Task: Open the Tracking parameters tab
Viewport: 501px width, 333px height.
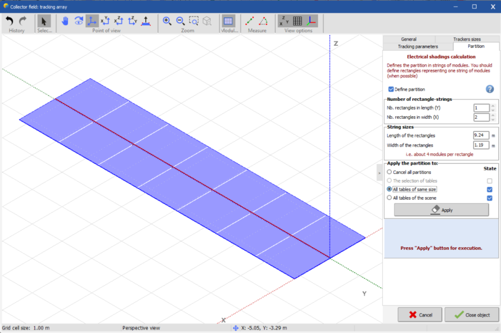Action: click(418, 46)
